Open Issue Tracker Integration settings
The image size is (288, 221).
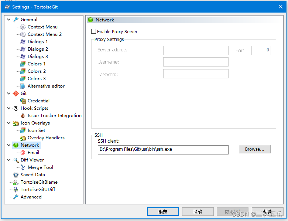55,116
